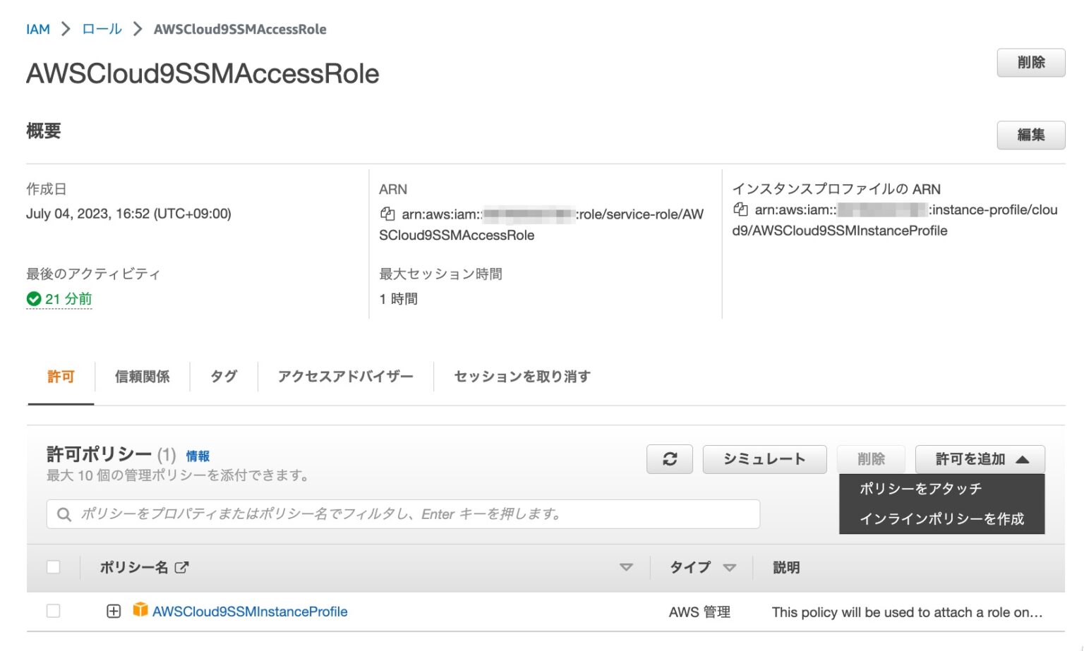Open the AWSCloud9SSMInstanceProfile policy link
Image resolution: width=1084 pixels, height=651 pixels.
[251, 611]
